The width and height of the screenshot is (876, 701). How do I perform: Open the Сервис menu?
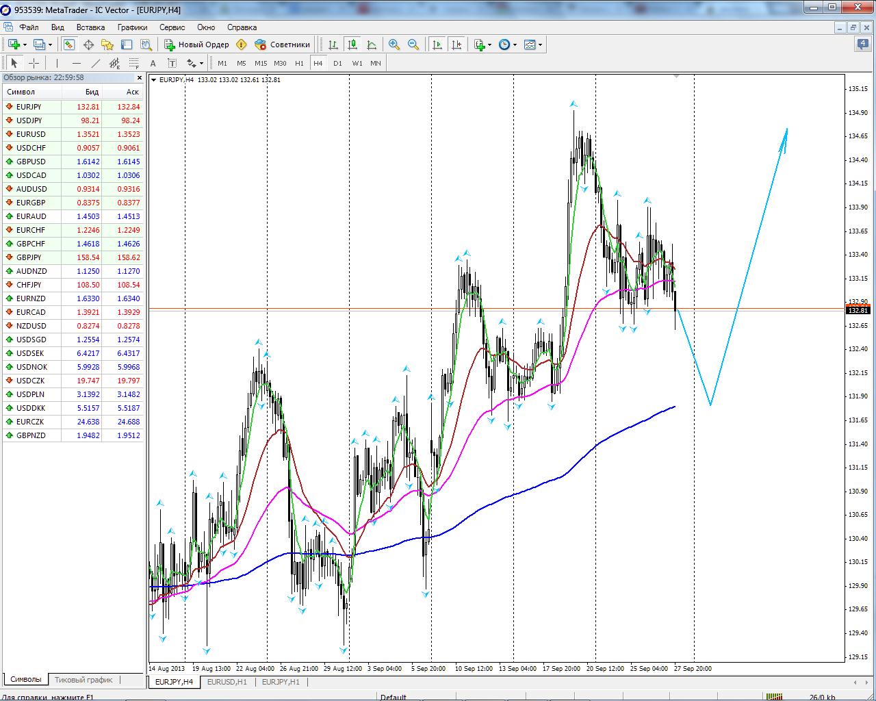tap(172, 27)
